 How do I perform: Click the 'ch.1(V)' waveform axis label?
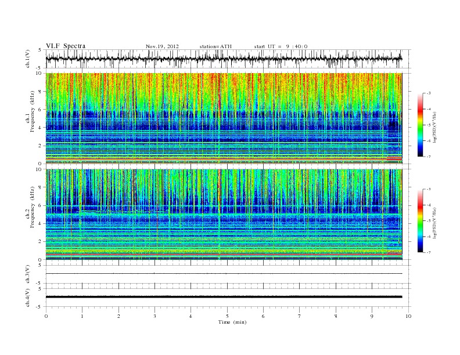[x=28, y=59]
